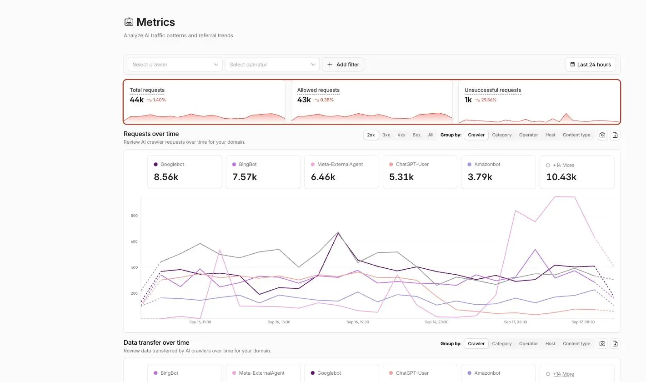The height and width of the screenshot is (382, 646).
Task: Open the Select operator dropdown
Action: point(272,65)
